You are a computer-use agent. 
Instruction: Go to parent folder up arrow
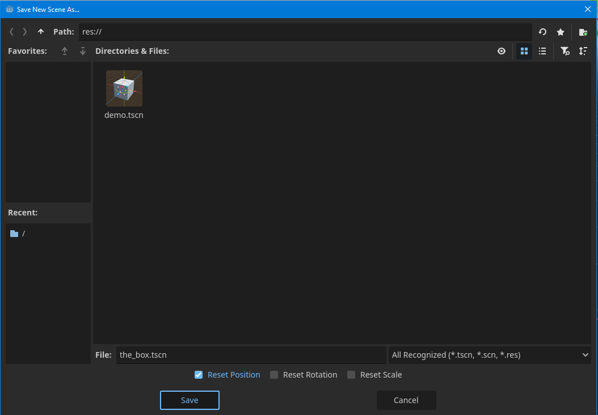coord(40,32)
